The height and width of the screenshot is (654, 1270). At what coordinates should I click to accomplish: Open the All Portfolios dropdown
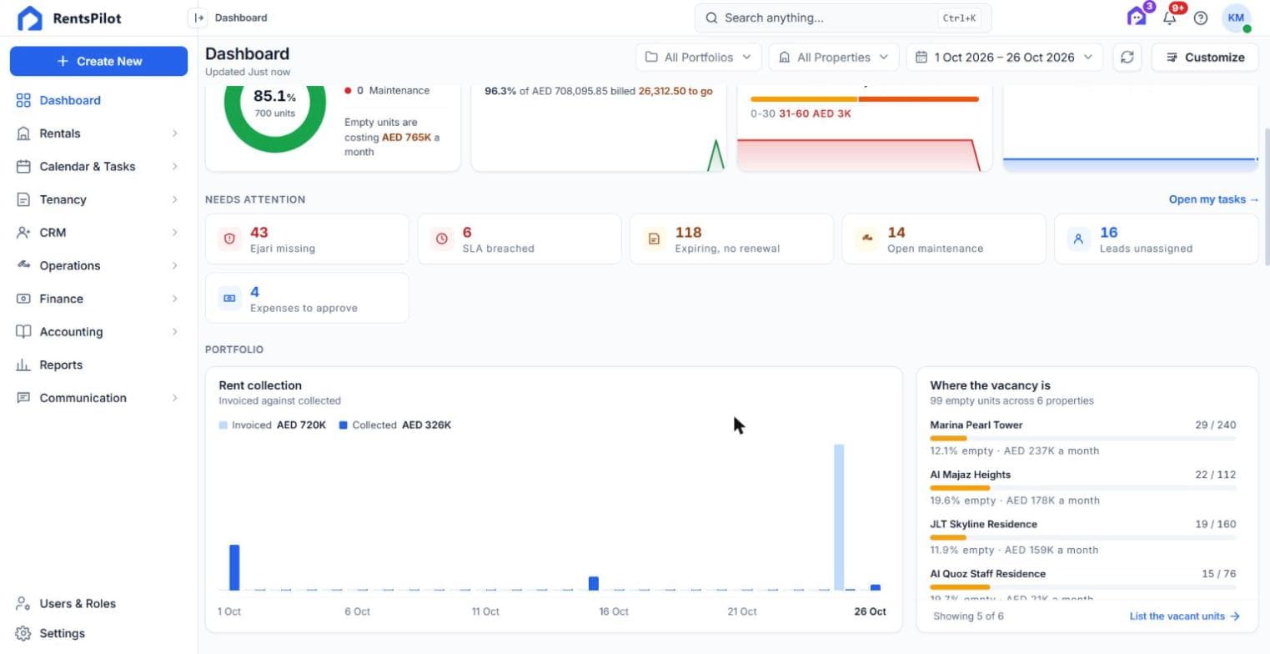[699, 57]
